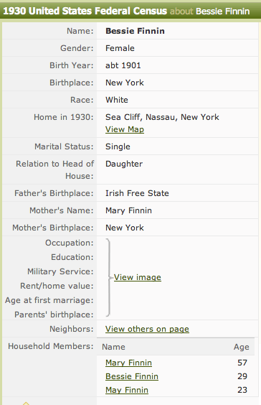261x405 pixels.
Task: Open View others on page link
Action: pyautogui.click(x=147, y=329)
